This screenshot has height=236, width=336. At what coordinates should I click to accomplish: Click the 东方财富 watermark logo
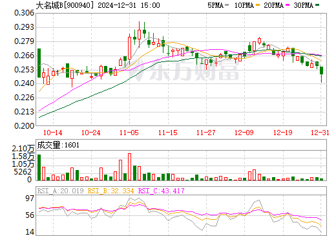point(184,69)
